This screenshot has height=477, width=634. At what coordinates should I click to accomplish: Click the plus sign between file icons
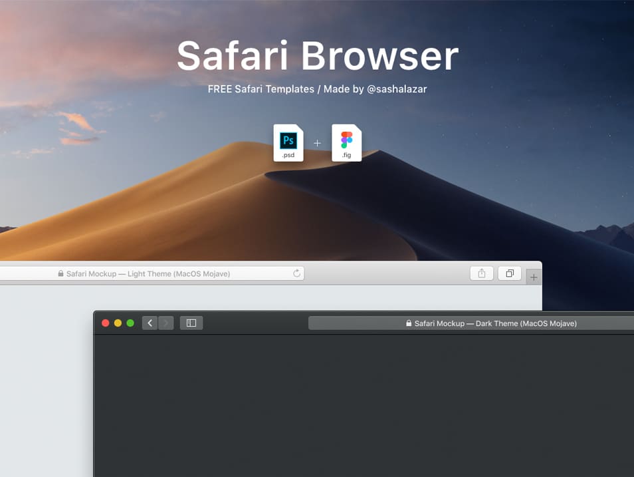click(317, 142)
